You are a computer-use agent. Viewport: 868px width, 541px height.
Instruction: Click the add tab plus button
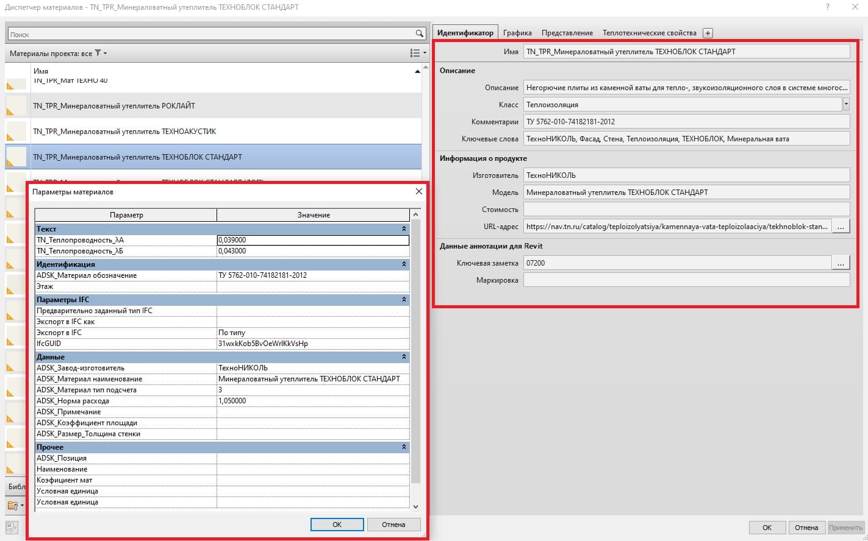(x=708, y=33)
